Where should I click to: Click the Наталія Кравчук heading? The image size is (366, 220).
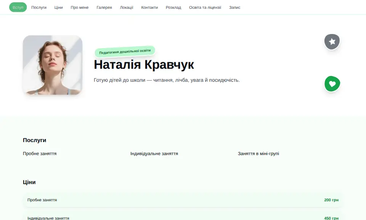pos(144,65)
